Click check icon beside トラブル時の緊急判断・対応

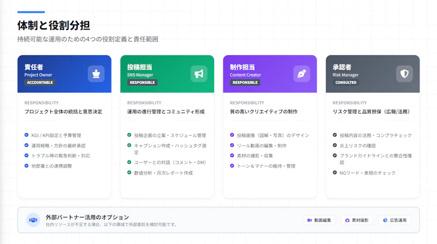click(x=26, y=156)
